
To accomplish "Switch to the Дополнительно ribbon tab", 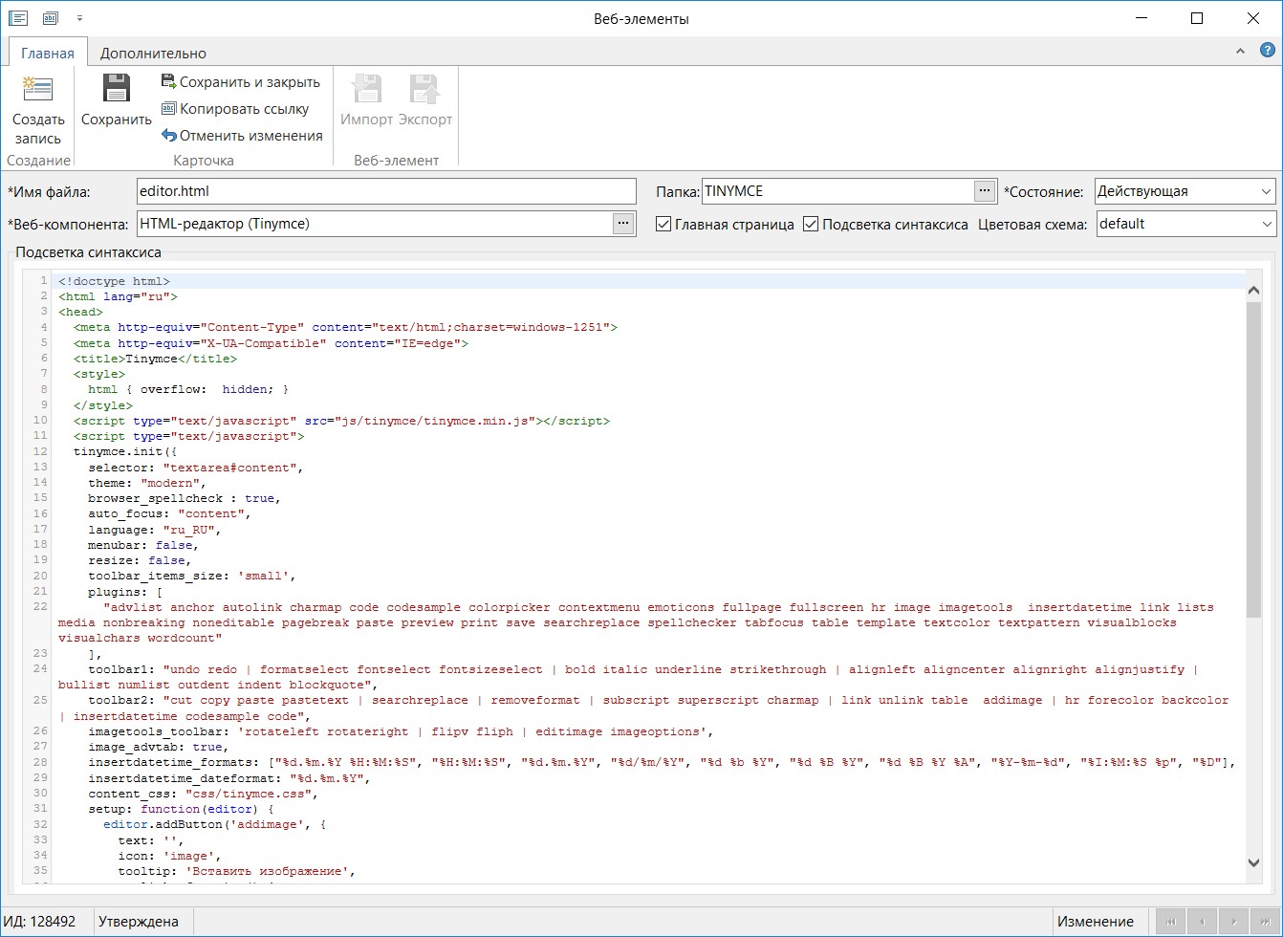I will (153, 53).
